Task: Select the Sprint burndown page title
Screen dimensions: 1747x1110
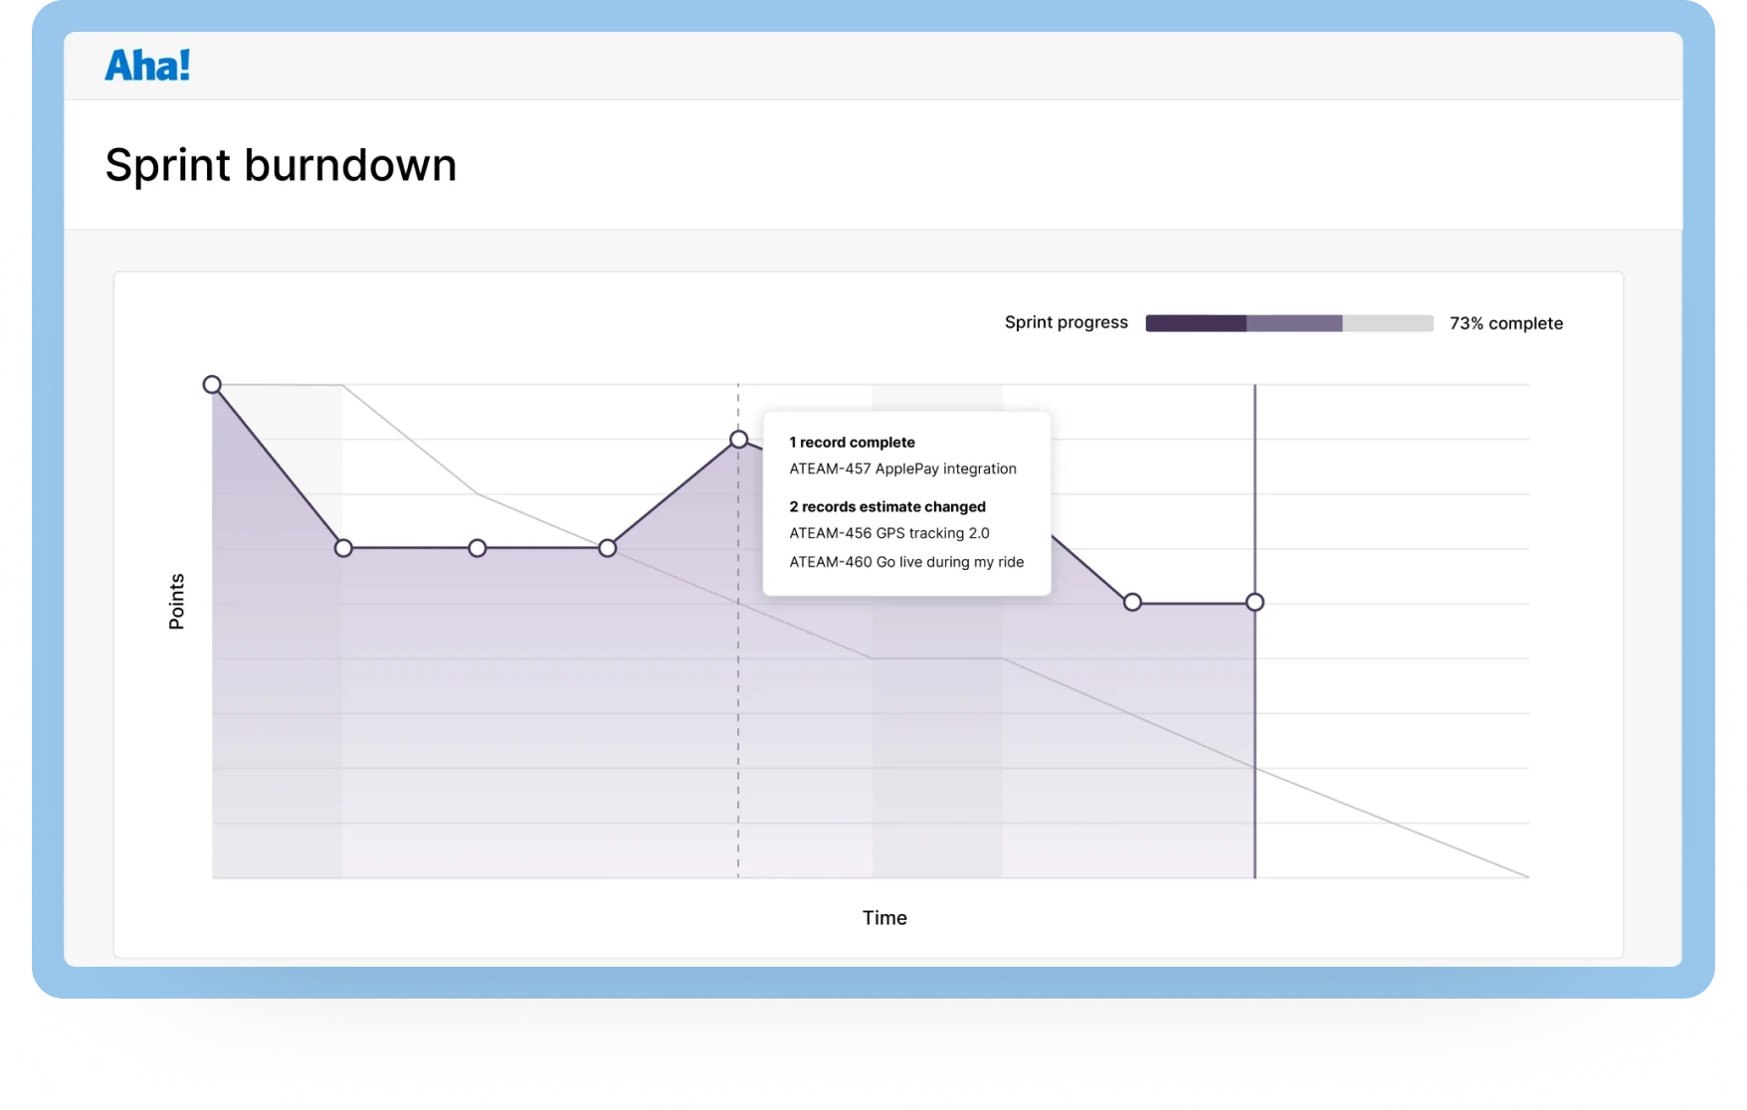Action: point(282,164)
